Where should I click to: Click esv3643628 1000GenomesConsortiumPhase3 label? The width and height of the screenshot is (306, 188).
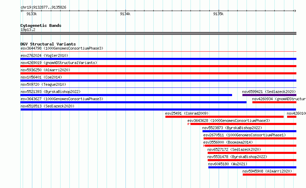229,121
